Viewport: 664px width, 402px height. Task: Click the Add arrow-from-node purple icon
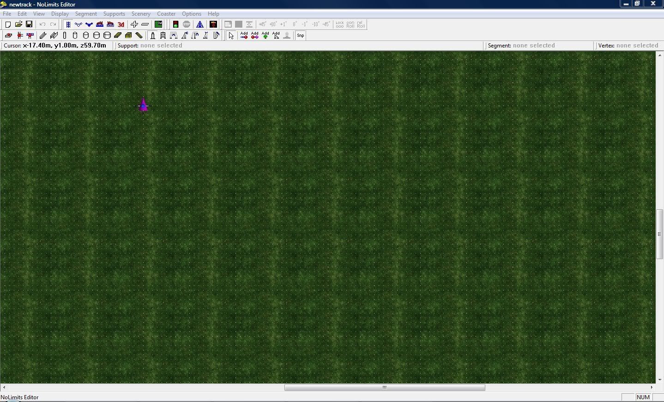[254, 35]
